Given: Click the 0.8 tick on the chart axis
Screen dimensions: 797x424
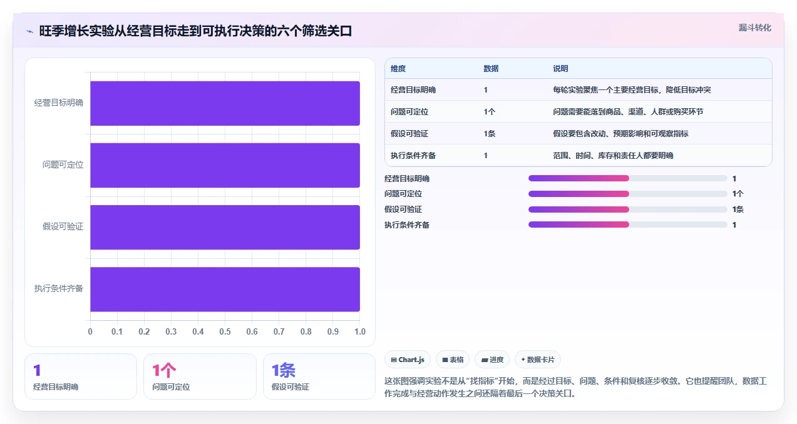Looking at the screenshot, I should click(x=306, y=331).
